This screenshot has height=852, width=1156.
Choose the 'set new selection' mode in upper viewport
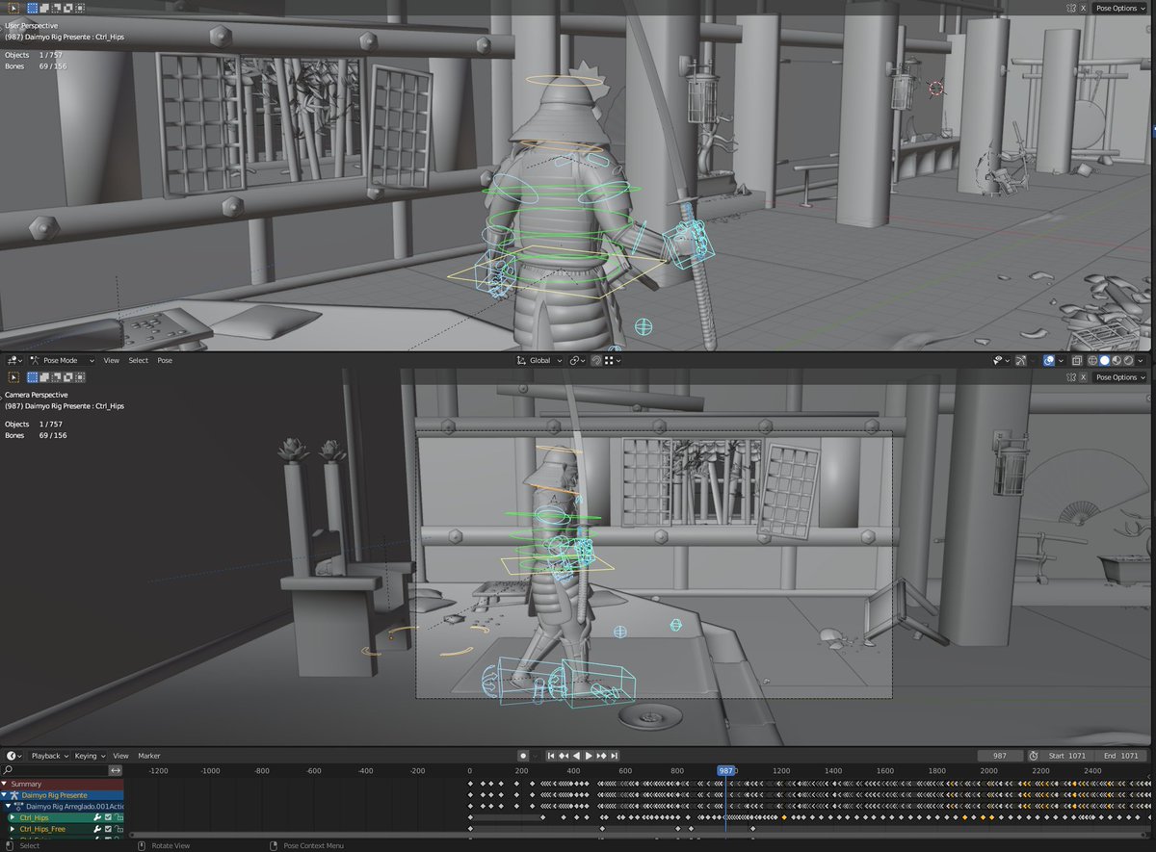tap(33, 8)
